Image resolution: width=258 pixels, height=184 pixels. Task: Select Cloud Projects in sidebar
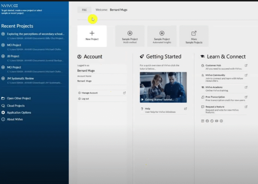coord(16,106)
